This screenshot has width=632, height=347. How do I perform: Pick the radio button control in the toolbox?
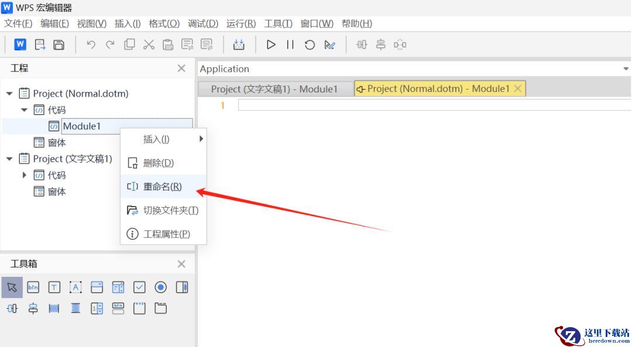[x=160, y=287]
